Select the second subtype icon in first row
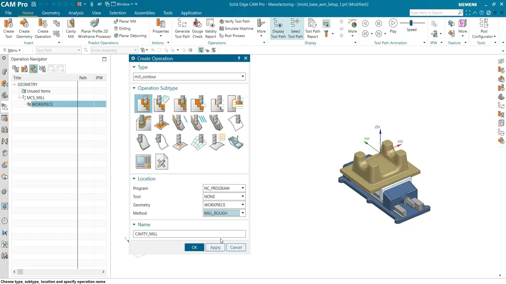 point(162,104)
